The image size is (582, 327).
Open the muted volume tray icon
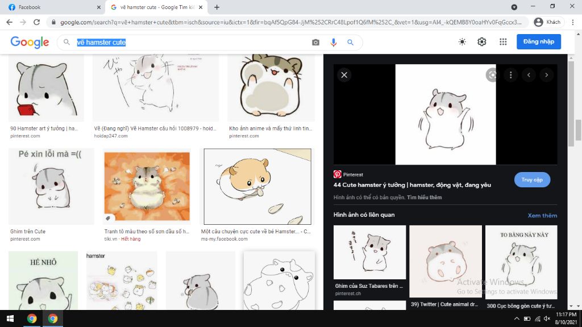(x=547, y=318)
